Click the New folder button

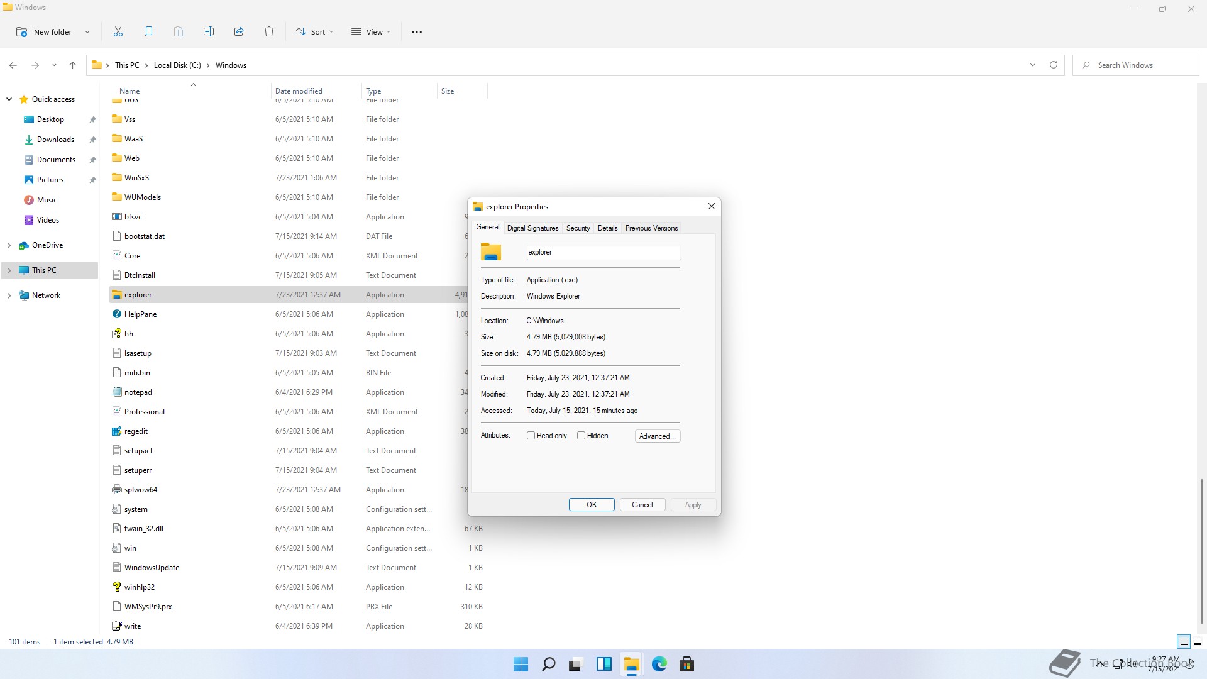[44, 32]
